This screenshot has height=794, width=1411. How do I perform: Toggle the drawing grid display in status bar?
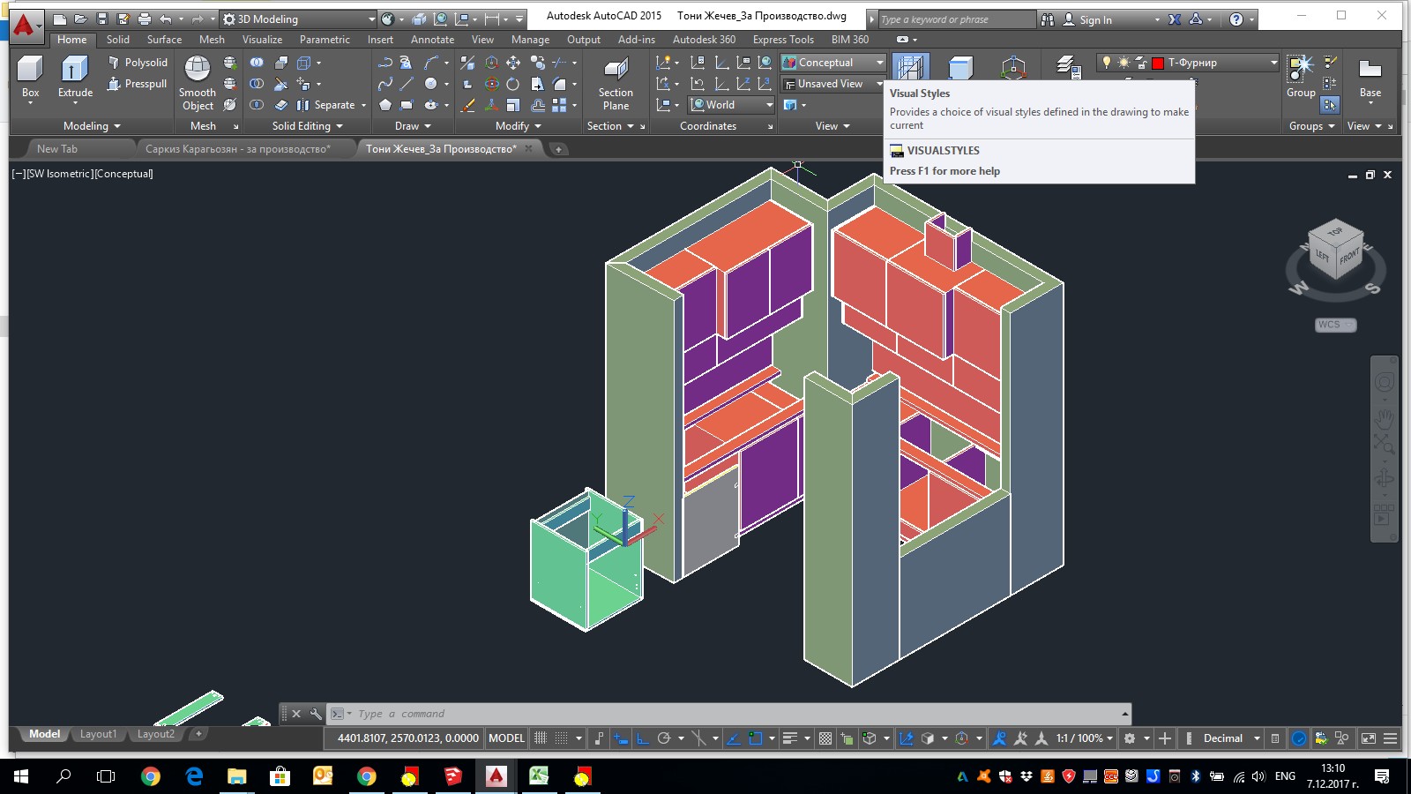point(541,738)
